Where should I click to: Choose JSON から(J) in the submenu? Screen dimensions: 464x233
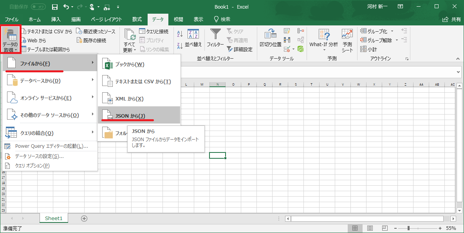coord(139,115)
